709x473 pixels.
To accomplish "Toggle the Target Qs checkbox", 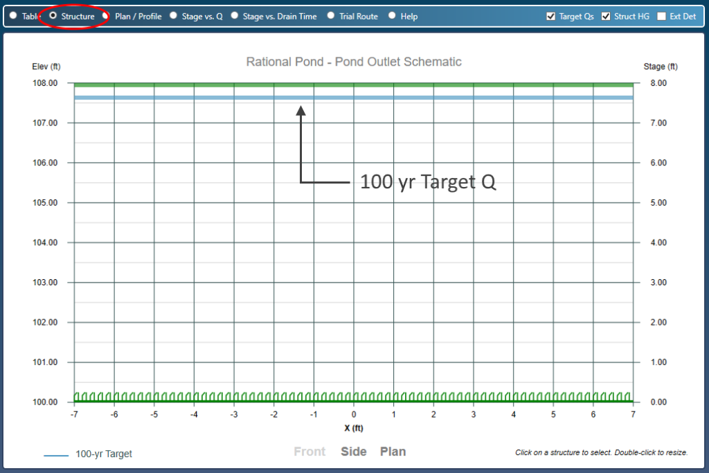I will (550, 16).
